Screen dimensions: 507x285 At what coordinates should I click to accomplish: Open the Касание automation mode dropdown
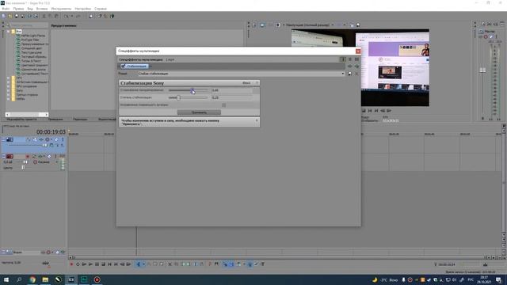(56, 161)
